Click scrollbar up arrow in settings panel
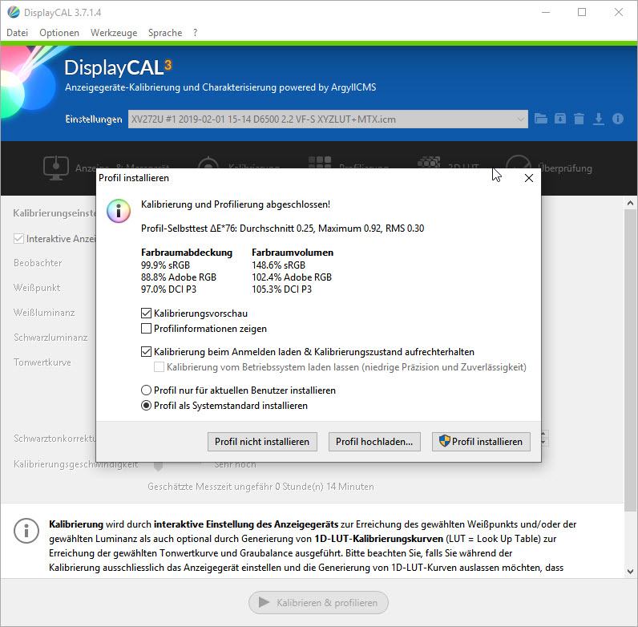Viewport: 638px width, 627px height. pos(630,203)
